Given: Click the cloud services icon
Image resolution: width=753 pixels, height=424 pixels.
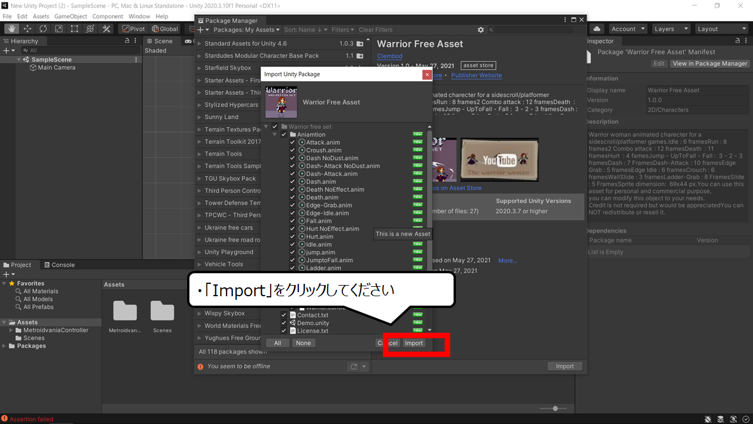Looking at the screenshot, I should 597,29.
